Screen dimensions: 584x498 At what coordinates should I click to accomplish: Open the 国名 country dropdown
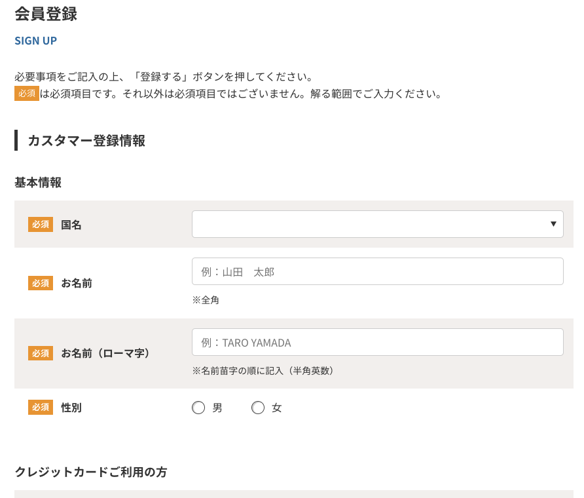click(x=377, y=224)
